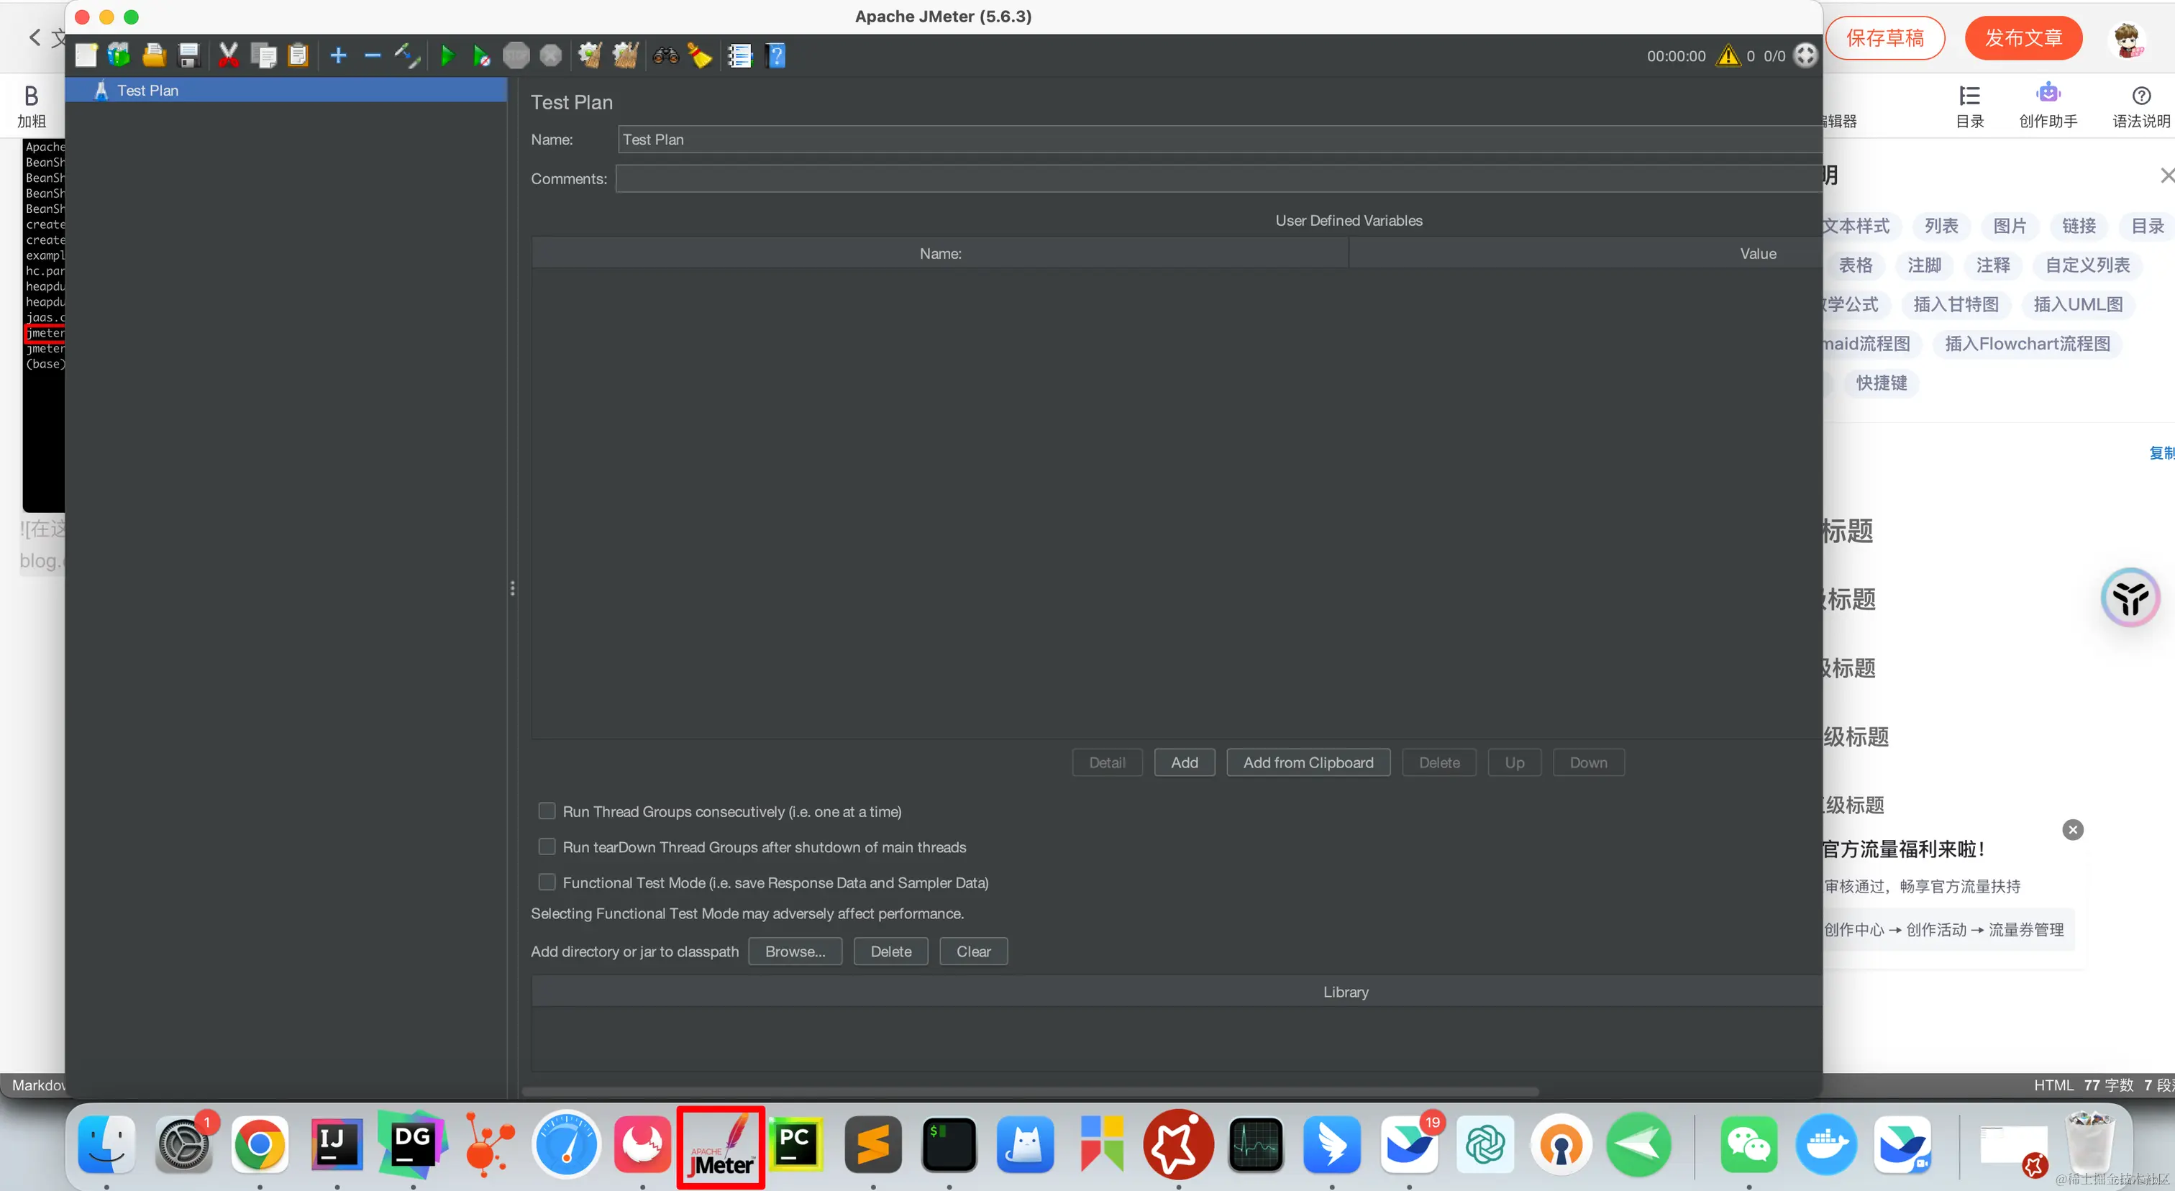Click the 快捷键 tag in the editor help

(x=1881, y=383)
